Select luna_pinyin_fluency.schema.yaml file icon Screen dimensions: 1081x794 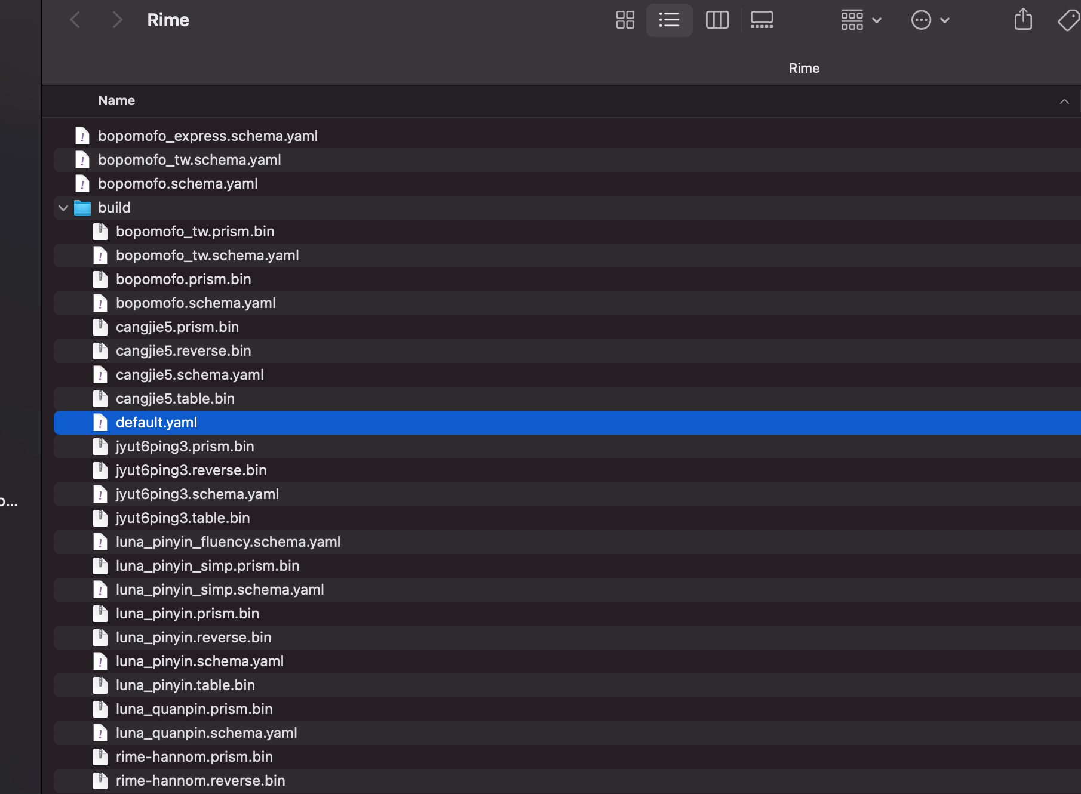click(x=100, y=542)
